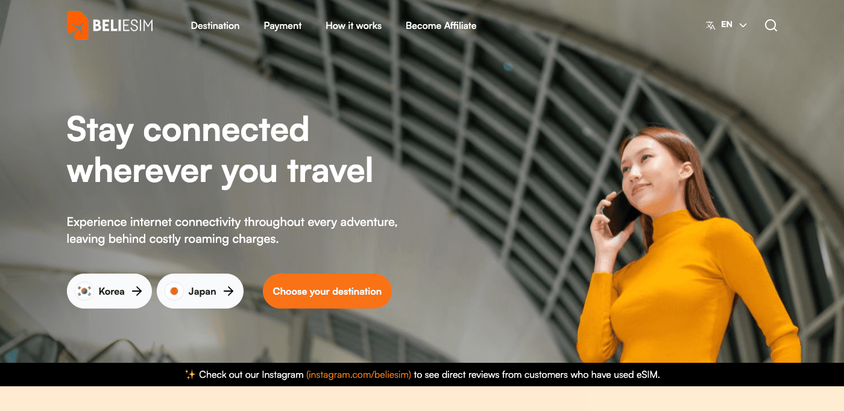Click the black Instagram announcement banner
This screenshot has width=844, height=411.
(x=422, y=374)
